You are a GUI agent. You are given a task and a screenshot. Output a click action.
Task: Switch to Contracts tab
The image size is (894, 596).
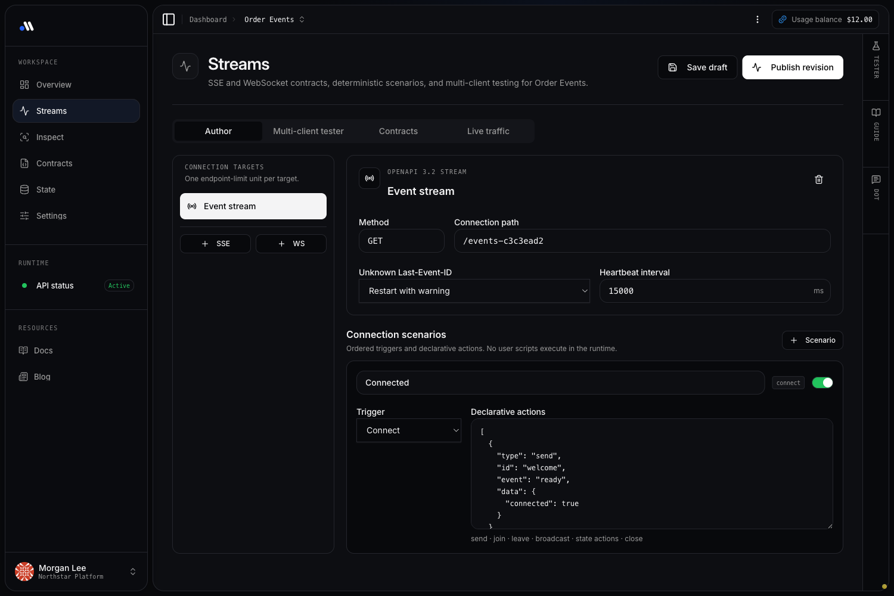(x=398, y=131)
